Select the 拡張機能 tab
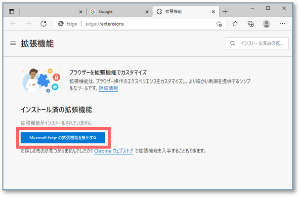Image resolution: width=300 pixels, height=197 pixels. coord(186,12)
